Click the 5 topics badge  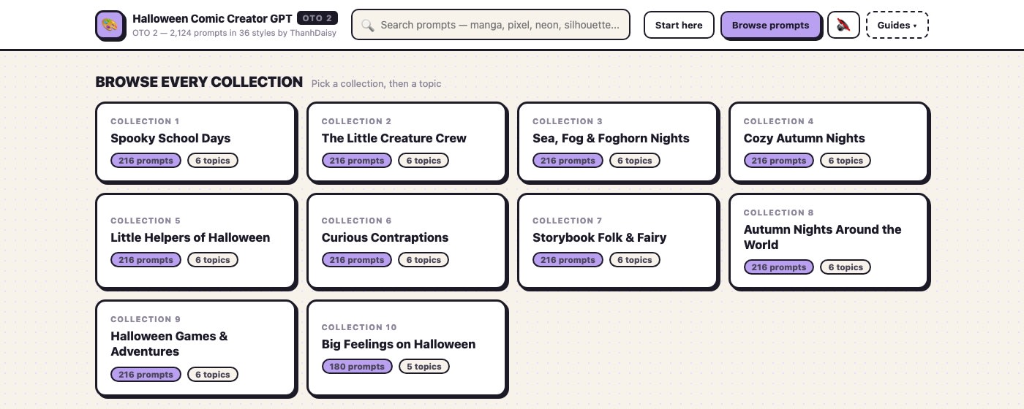(x=423, y=367)
